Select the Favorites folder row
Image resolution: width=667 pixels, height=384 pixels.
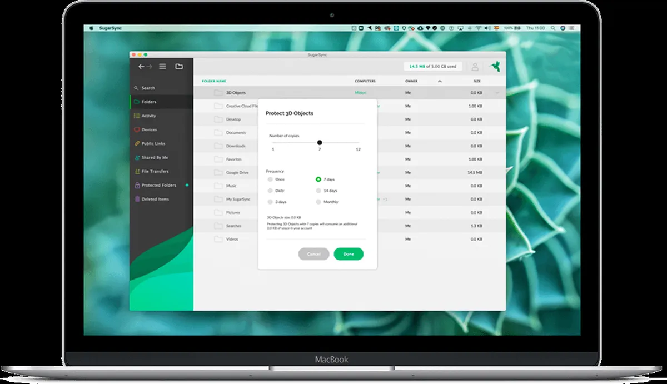click(x=350, y=159)
